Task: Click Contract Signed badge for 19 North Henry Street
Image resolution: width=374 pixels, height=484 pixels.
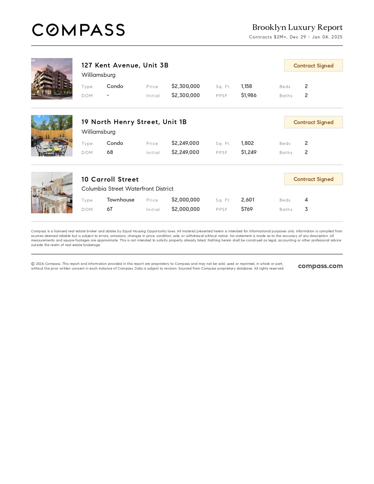Action: coord(313,122)
